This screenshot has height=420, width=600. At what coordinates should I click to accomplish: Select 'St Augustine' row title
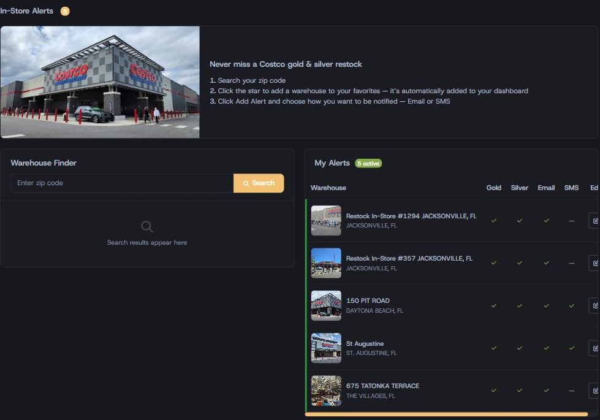pyautogui.click(x=365, y=344)
